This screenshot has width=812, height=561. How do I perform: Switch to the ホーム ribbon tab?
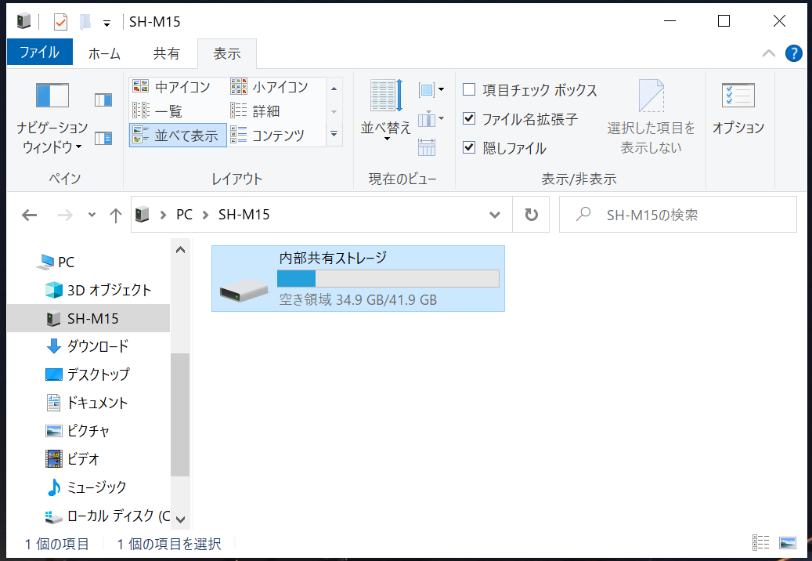[x=104, y=53]
